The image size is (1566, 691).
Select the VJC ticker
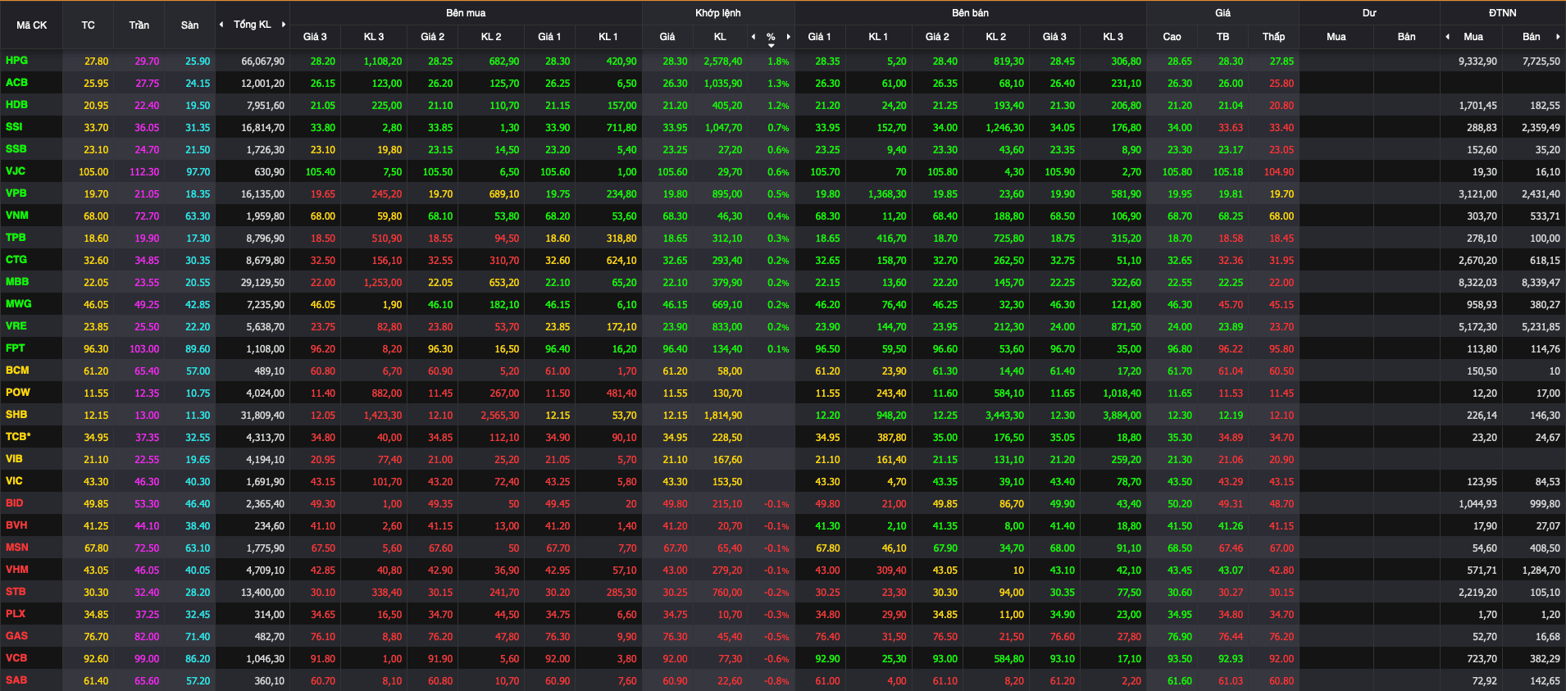point(16,171)
